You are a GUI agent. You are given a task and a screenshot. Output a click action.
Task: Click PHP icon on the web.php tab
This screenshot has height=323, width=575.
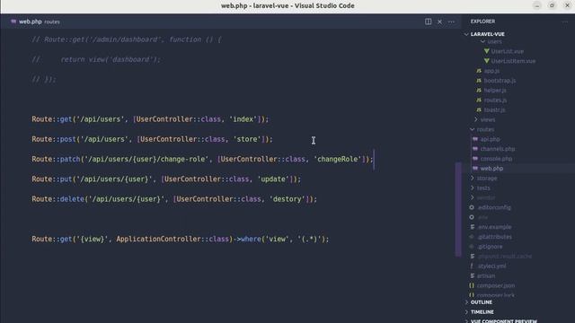click(x=13, y=22)
